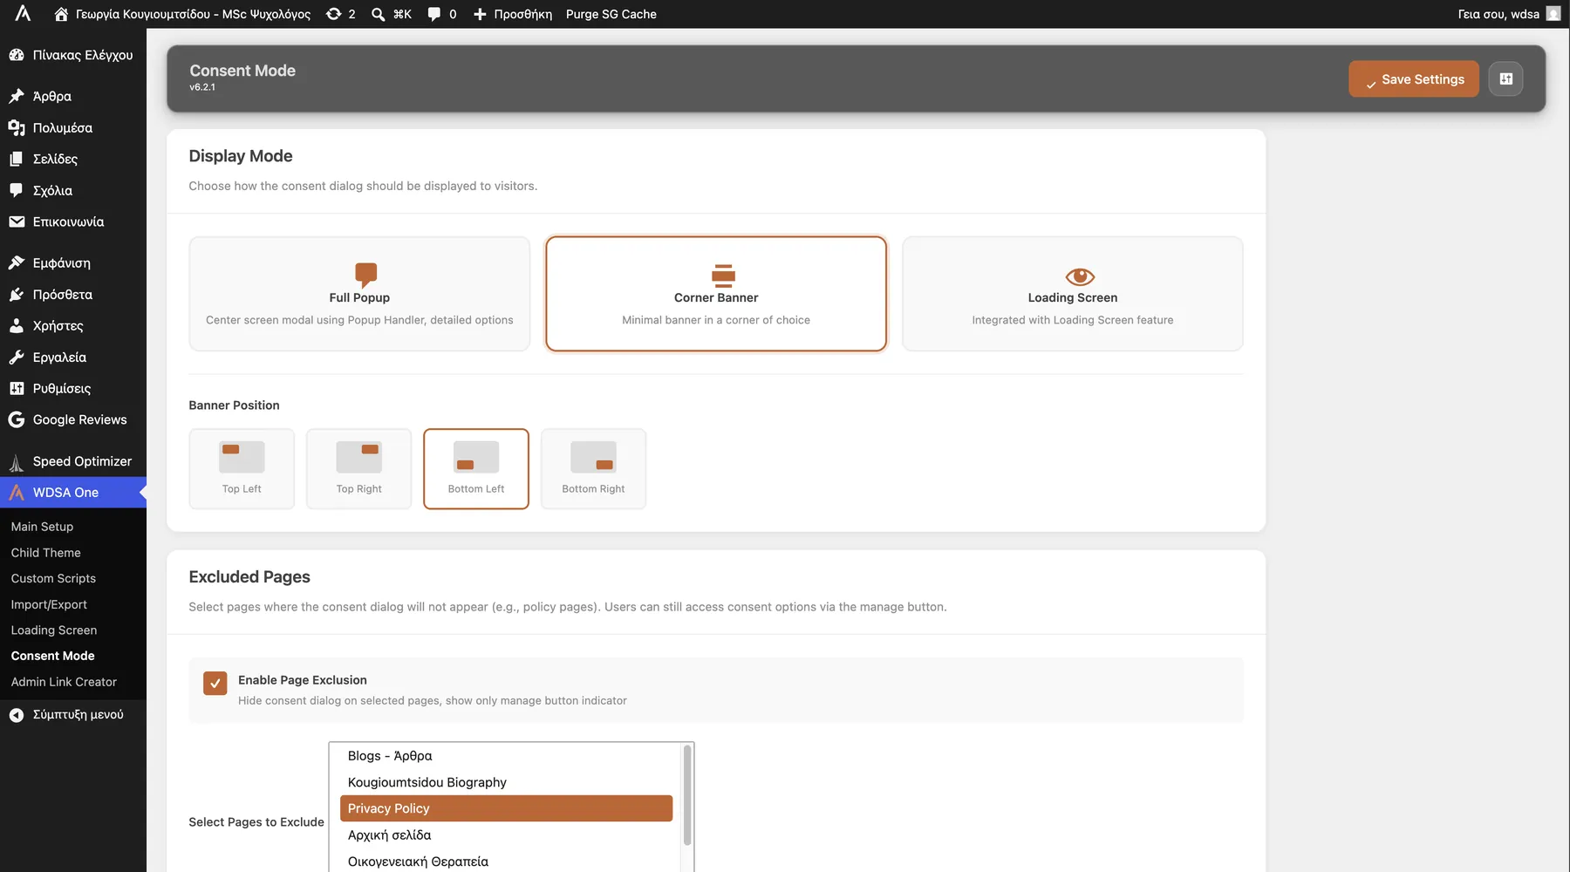Open the updates icon showing 2

pos(340,14)
